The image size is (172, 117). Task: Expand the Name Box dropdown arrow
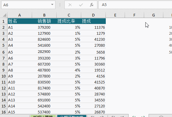click(x=52, y=4)
